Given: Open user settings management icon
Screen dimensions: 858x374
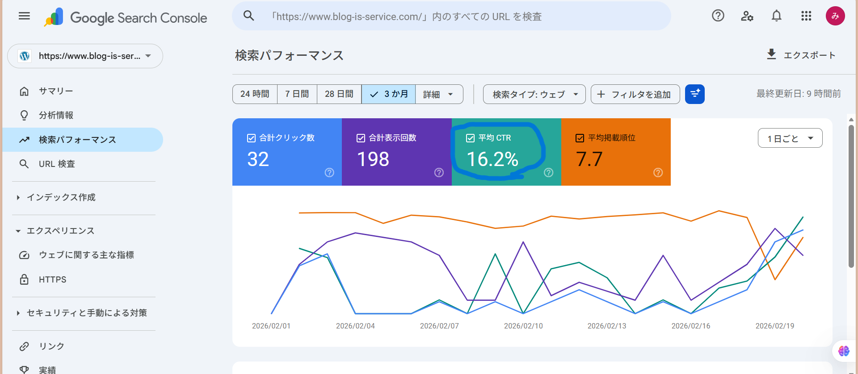Looking at the screenshot, I should 747,16.
